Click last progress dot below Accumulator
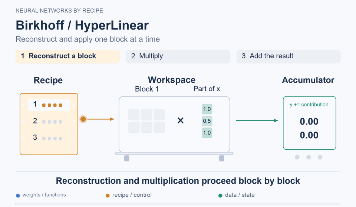 tap(320, 157)
